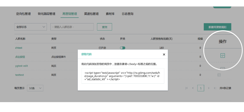244x112 pixels.
Task: Click the 状态 column header
Action: [102, 39]
